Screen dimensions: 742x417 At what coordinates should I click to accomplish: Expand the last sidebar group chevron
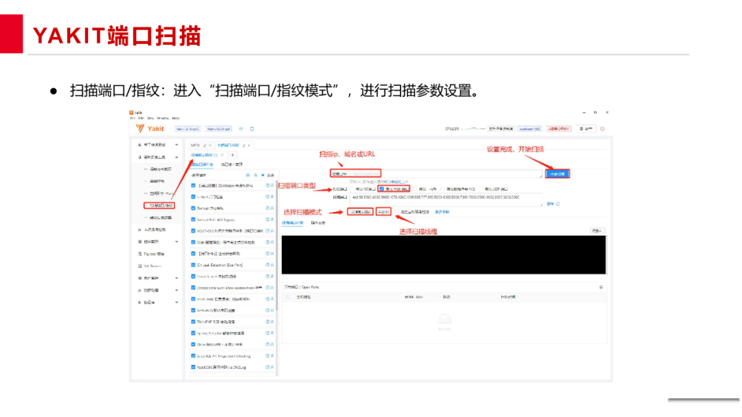pyautogui.click(x=177, y=302)
